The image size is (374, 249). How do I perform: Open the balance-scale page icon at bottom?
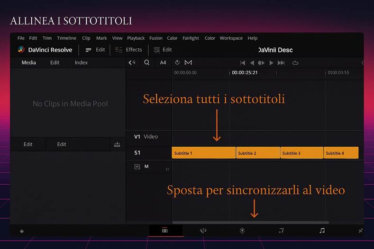click(203, 231)
